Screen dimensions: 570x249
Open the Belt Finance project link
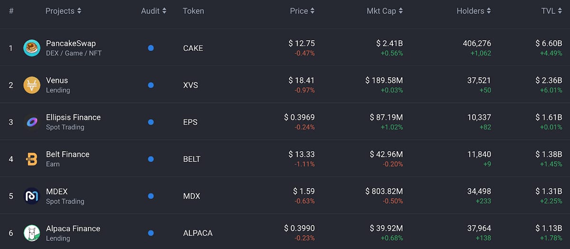point(67,154)
